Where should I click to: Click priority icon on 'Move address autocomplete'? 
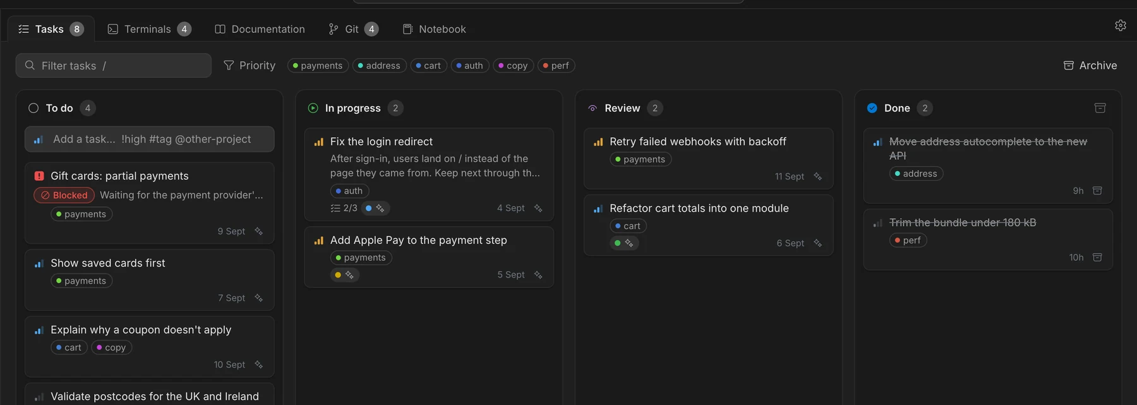[x=877, y=142]
